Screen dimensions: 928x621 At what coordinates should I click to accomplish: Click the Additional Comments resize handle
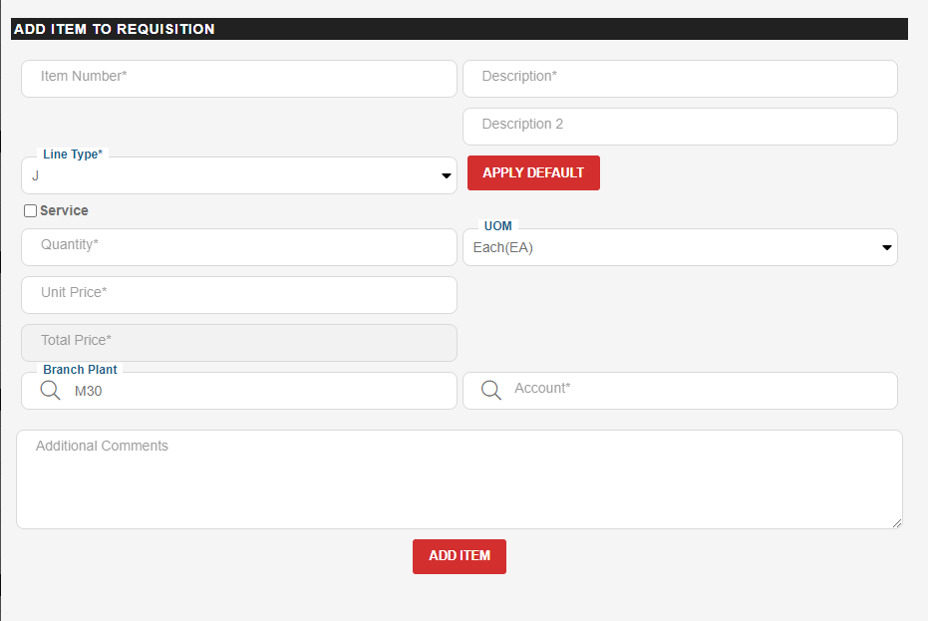tap(896, 522)
